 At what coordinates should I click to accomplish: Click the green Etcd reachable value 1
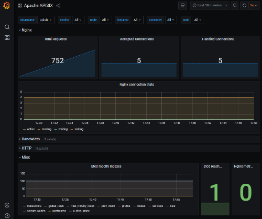[215, 192]
